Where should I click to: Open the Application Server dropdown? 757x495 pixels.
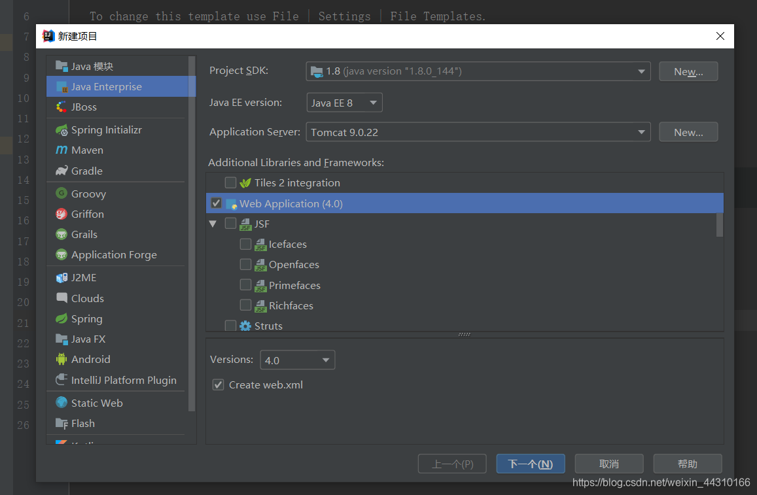[478, 131]
